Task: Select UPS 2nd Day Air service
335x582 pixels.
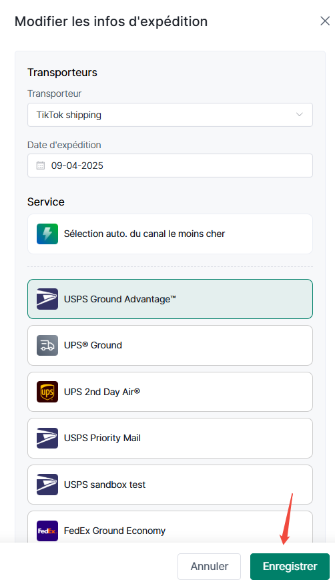Action: pos(170,392)
